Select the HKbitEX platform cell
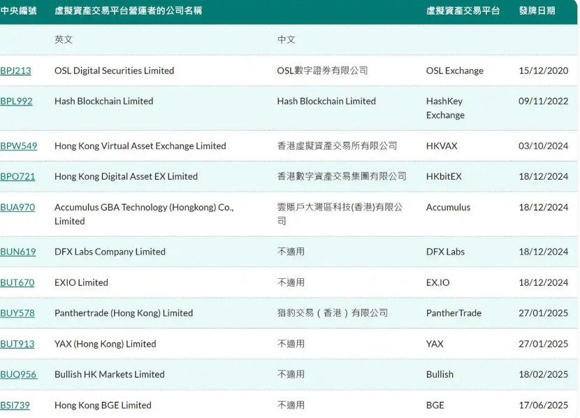The image size is (580, 418). (x=444, y=176)
